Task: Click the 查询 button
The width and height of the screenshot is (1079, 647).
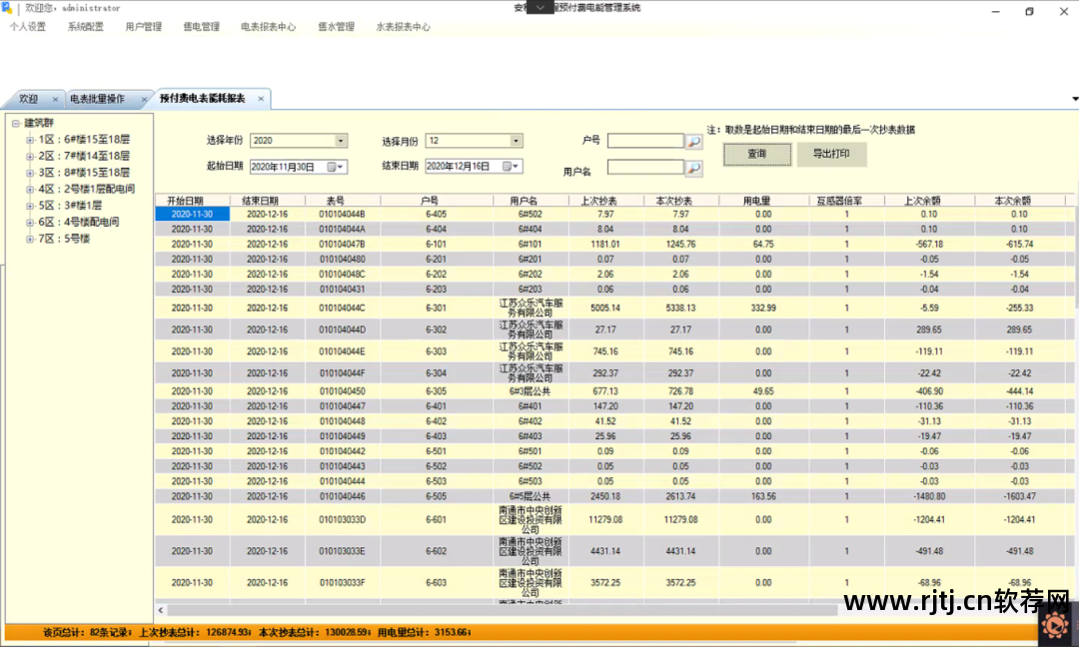Action: pos(756,154)
